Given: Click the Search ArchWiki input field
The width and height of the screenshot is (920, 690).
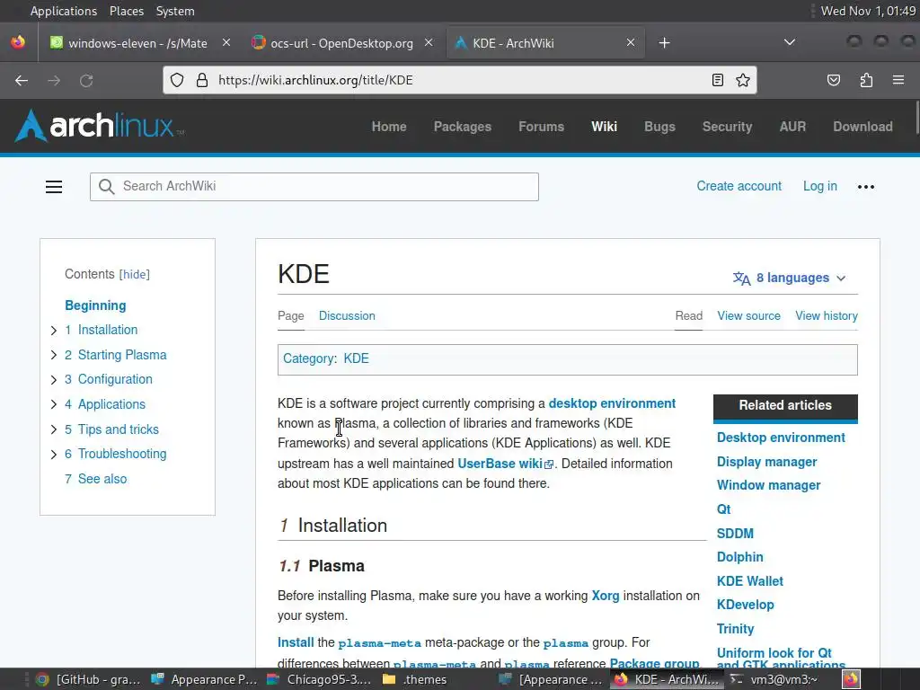Looking at the screenshot, I should click(314, 187).
